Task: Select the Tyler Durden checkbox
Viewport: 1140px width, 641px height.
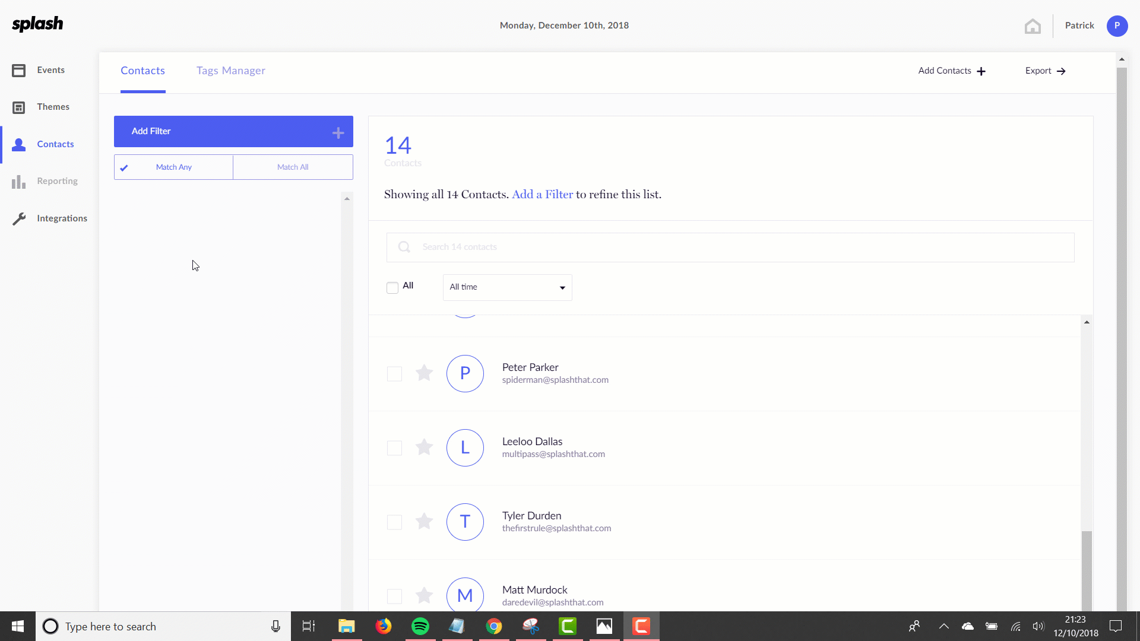Action: [x=394, y=522]
